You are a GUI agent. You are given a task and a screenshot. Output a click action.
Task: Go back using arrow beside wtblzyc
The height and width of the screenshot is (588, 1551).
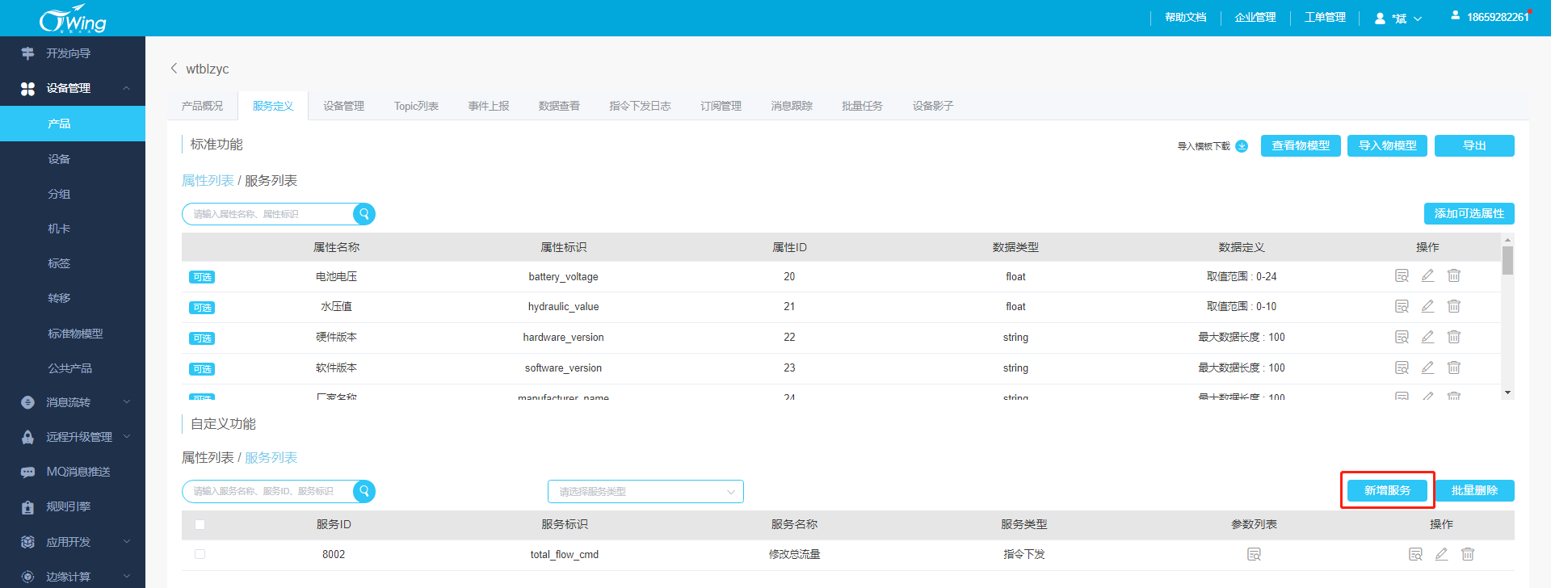point(174,69)
